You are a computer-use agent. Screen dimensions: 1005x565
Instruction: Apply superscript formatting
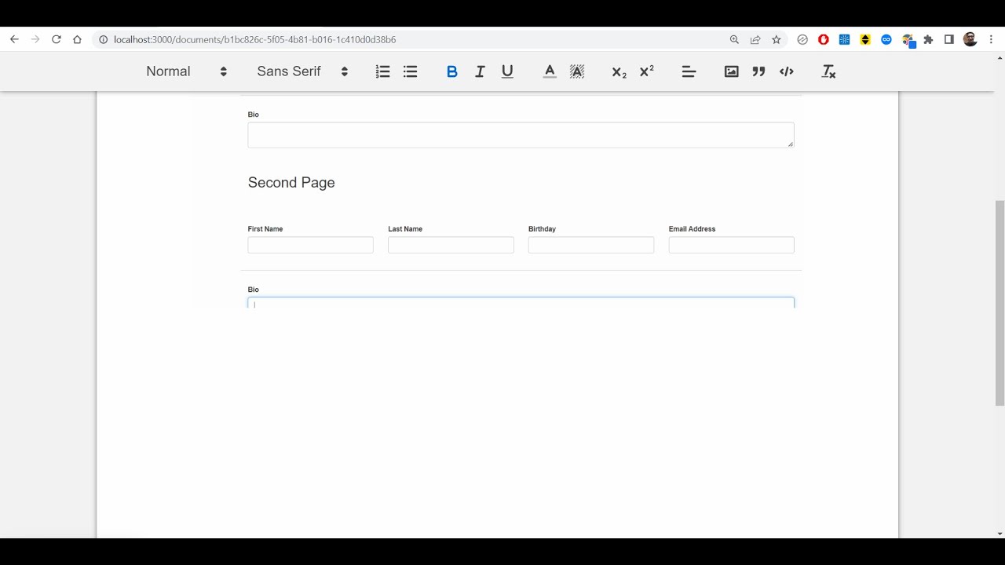[x=647, y=71]
